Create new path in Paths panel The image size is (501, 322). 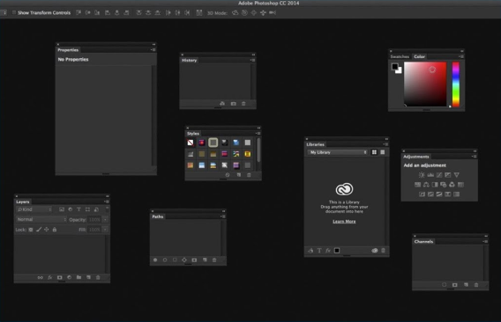click(x=205, y=260)
